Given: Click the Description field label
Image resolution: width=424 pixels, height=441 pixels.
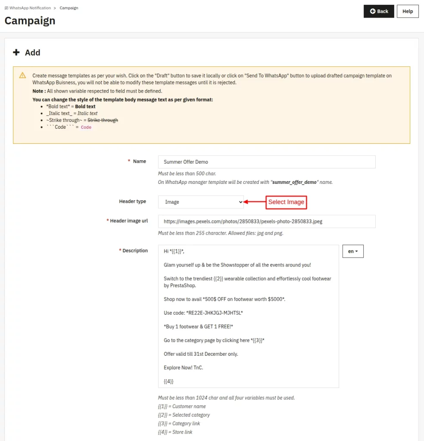Looking at the screenshot, I should [135, 251].
